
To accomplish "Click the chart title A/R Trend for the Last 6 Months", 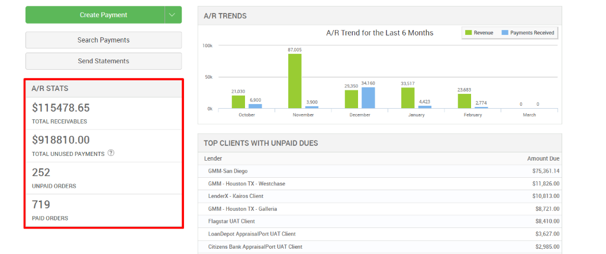I will [379, 33].
